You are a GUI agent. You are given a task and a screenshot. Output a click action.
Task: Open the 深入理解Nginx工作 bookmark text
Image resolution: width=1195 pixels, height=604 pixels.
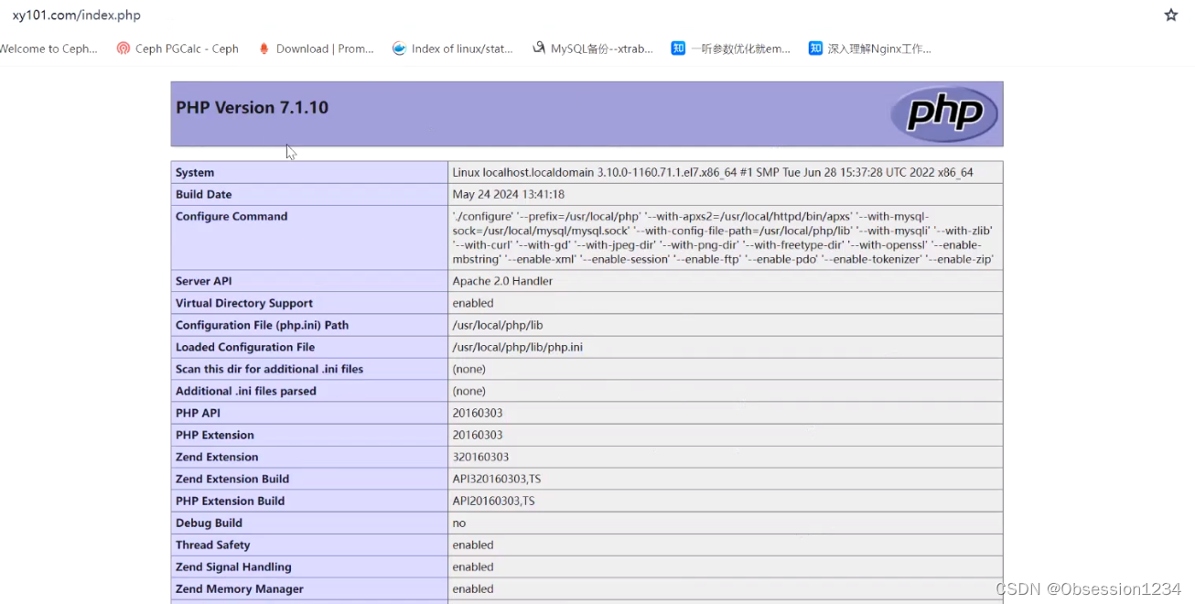[x=879, y=49]
